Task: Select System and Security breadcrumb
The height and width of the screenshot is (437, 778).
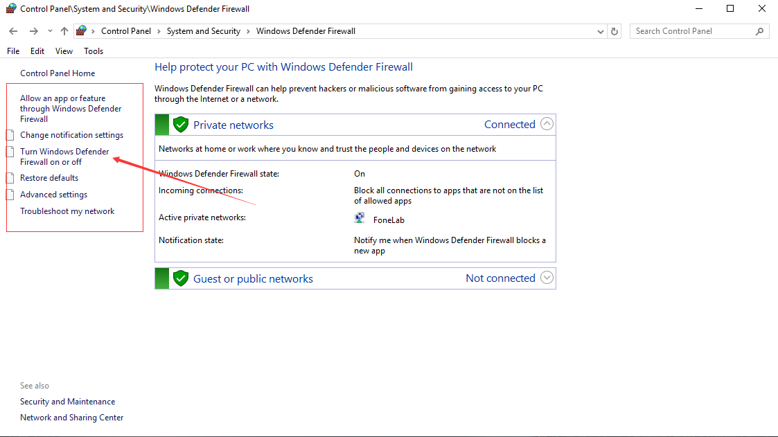Action: point(204,31)
